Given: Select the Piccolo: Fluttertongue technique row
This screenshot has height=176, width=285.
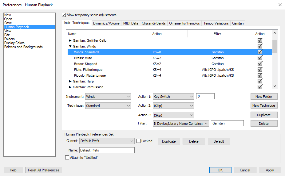Looking at the screenshot, I should pyautogui.click(x=170, y=75).
